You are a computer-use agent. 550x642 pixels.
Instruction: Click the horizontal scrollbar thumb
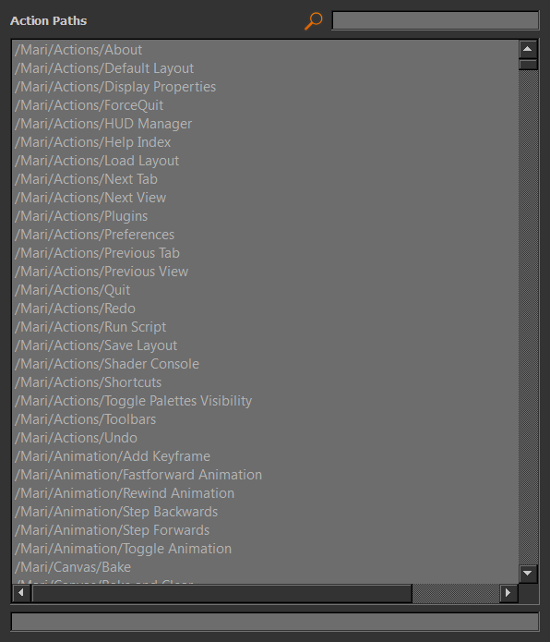point(221,593)
